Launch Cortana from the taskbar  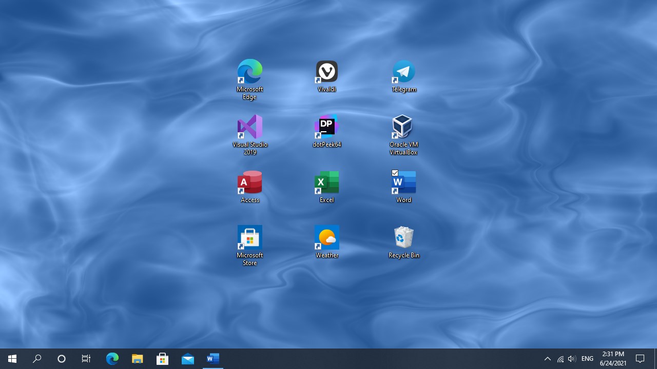tap(62, 359)
